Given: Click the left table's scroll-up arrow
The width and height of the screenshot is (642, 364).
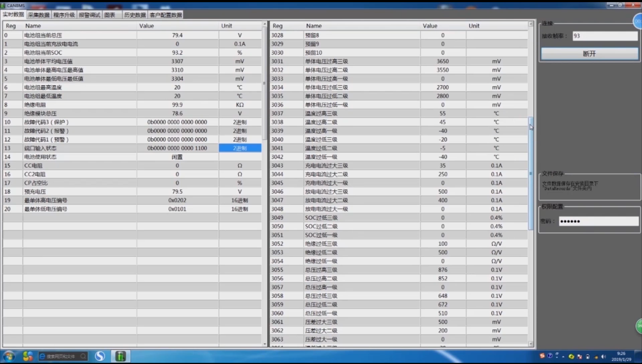Looking at the screenshot, I should click(x=265, y=25).
